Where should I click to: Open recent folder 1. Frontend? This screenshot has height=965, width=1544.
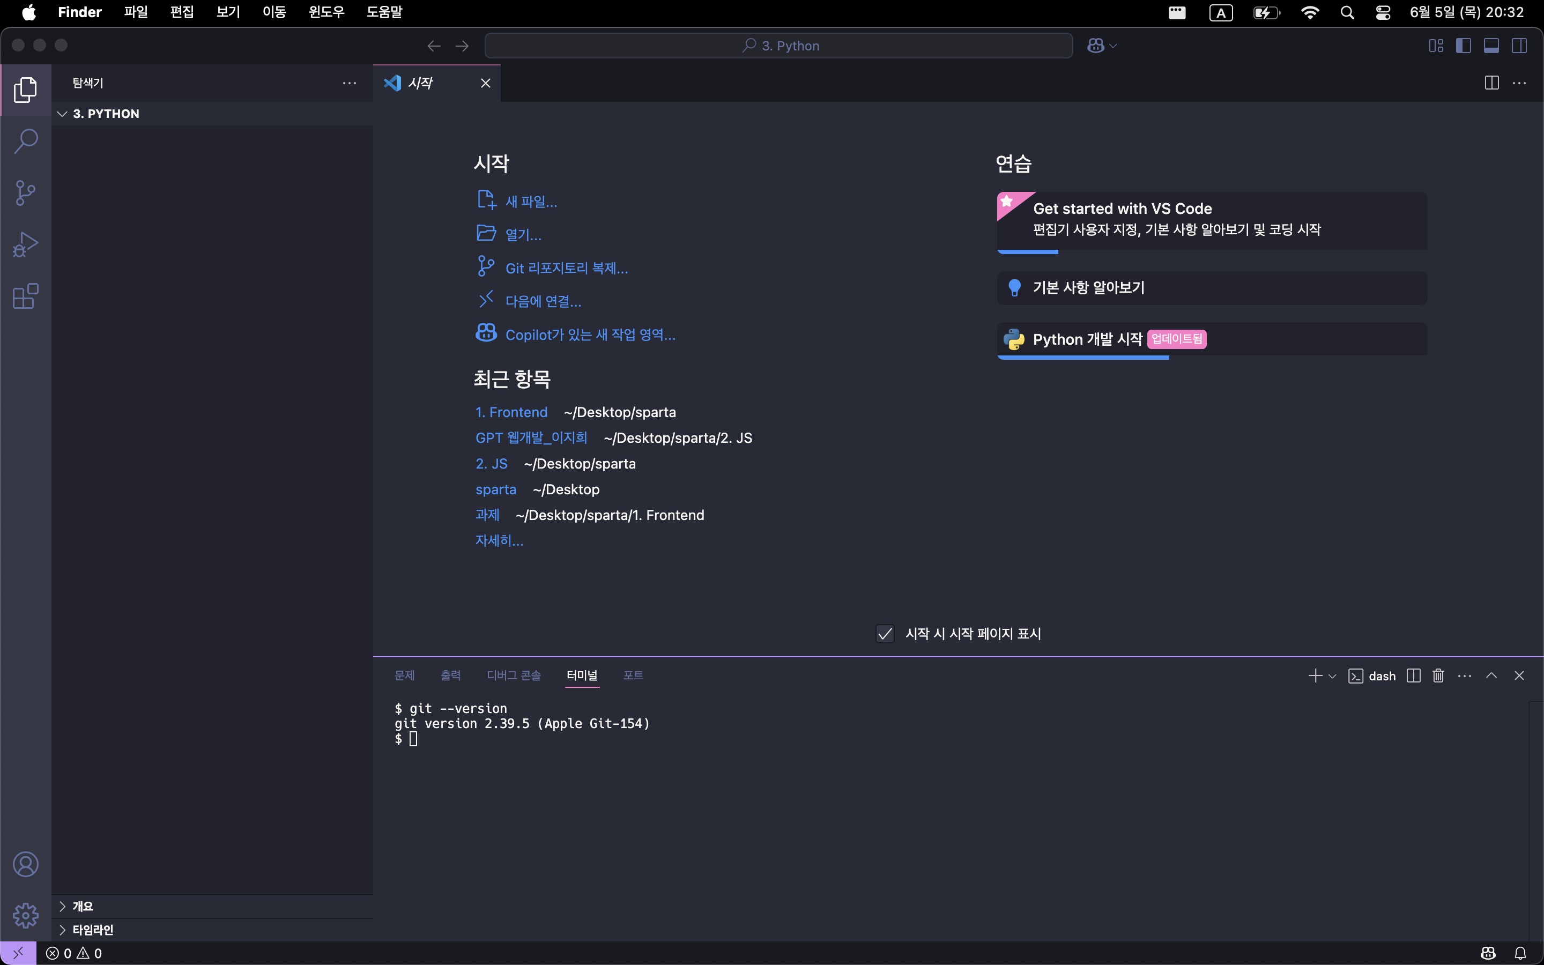[511, 412]
